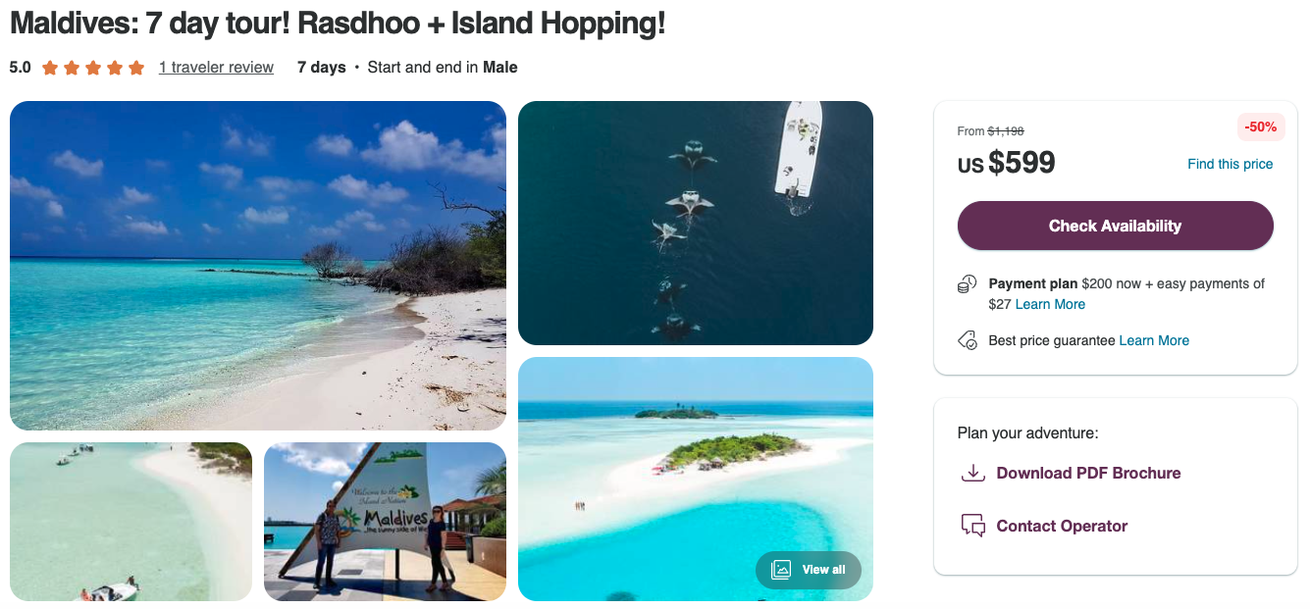Click Learn More for best price guarantee

[x=1154, y=340]
